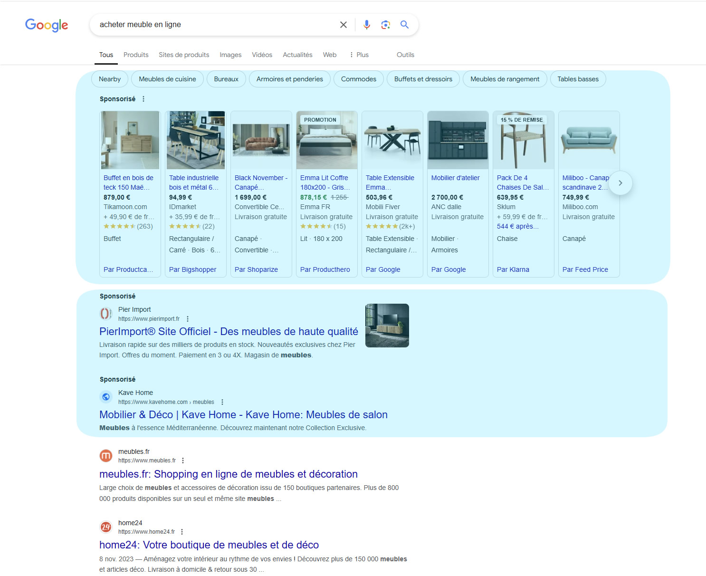Click Par Productcaster attribution link
This screenshot has height=576, width=706.
128,269
